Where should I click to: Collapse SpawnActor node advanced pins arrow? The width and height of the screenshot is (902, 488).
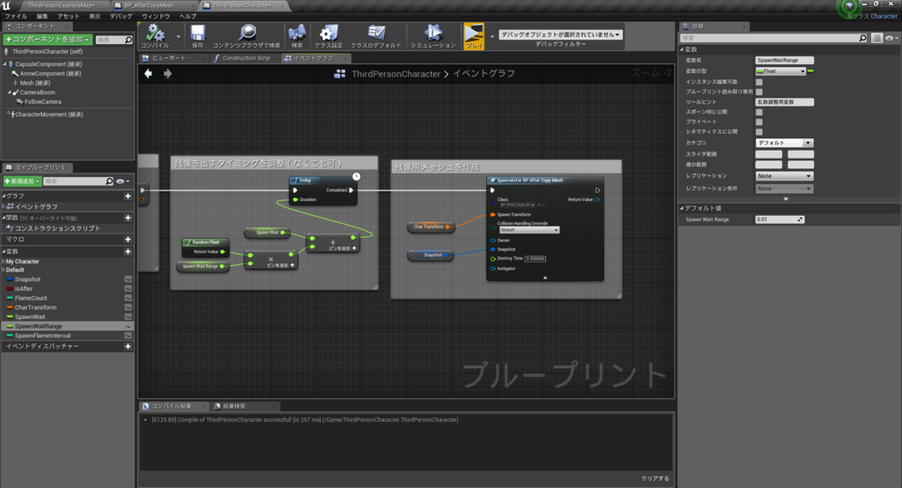coord(544,277)
